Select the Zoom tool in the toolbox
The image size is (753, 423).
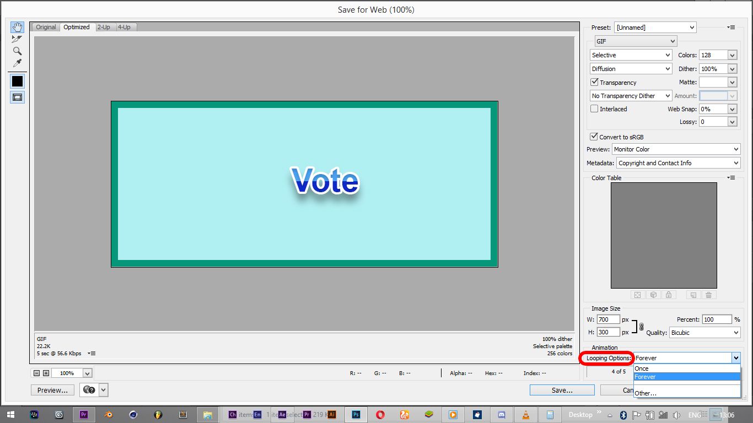coord(17,51)
